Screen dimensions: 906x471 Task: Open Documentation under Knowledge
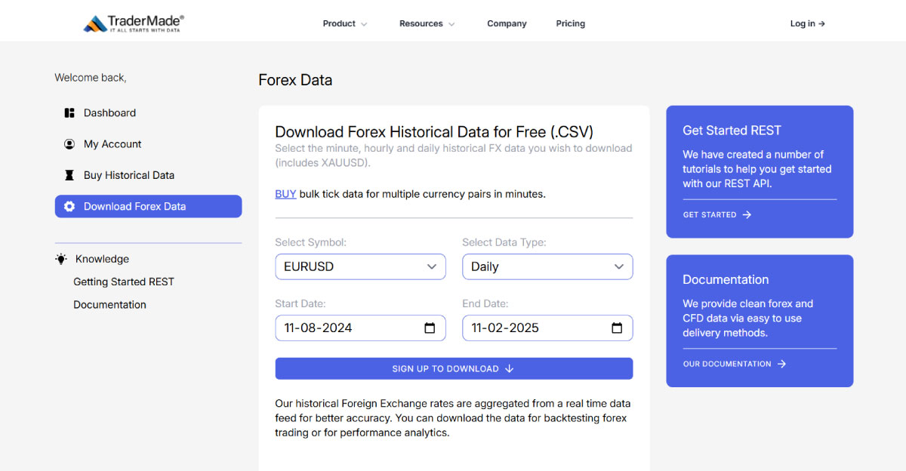pos(109,305)
